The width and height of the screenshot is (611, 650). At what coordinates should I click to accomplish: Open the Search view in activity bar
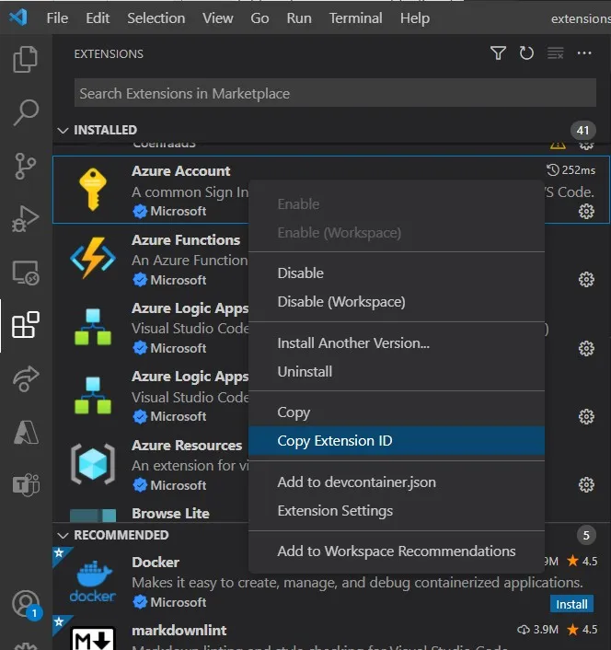point(25,112)
